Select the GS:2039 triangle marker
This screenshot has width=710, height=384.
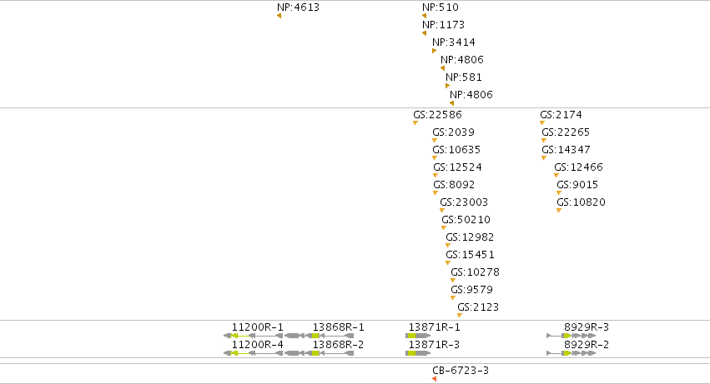point(435,141)
